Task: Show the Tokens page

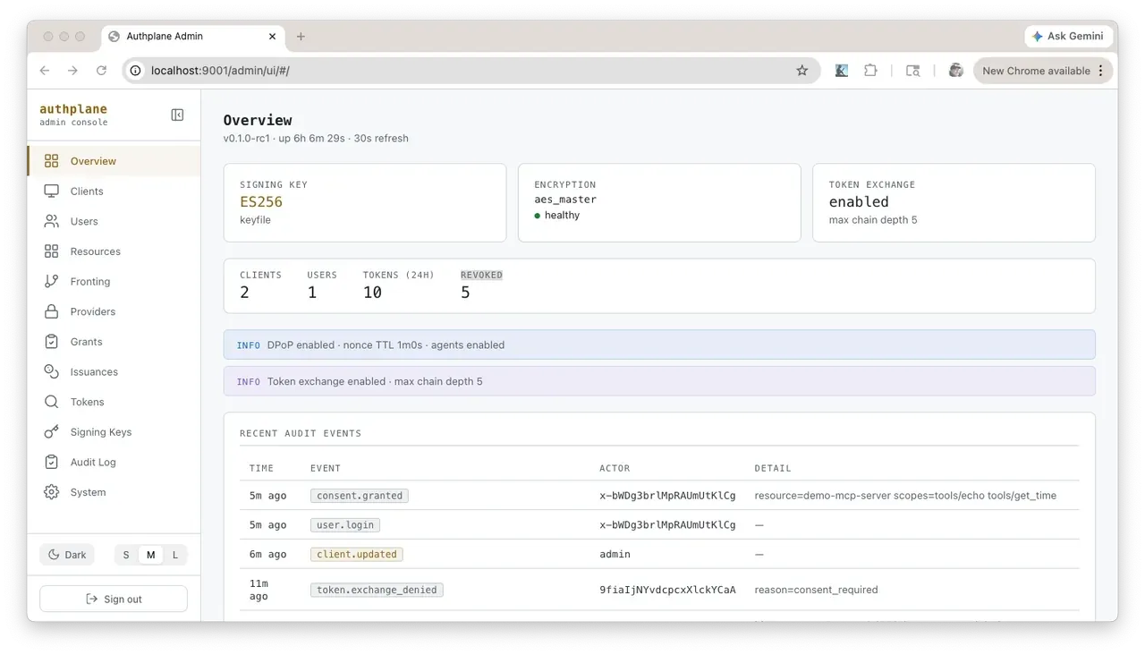Action: (114, 402)
